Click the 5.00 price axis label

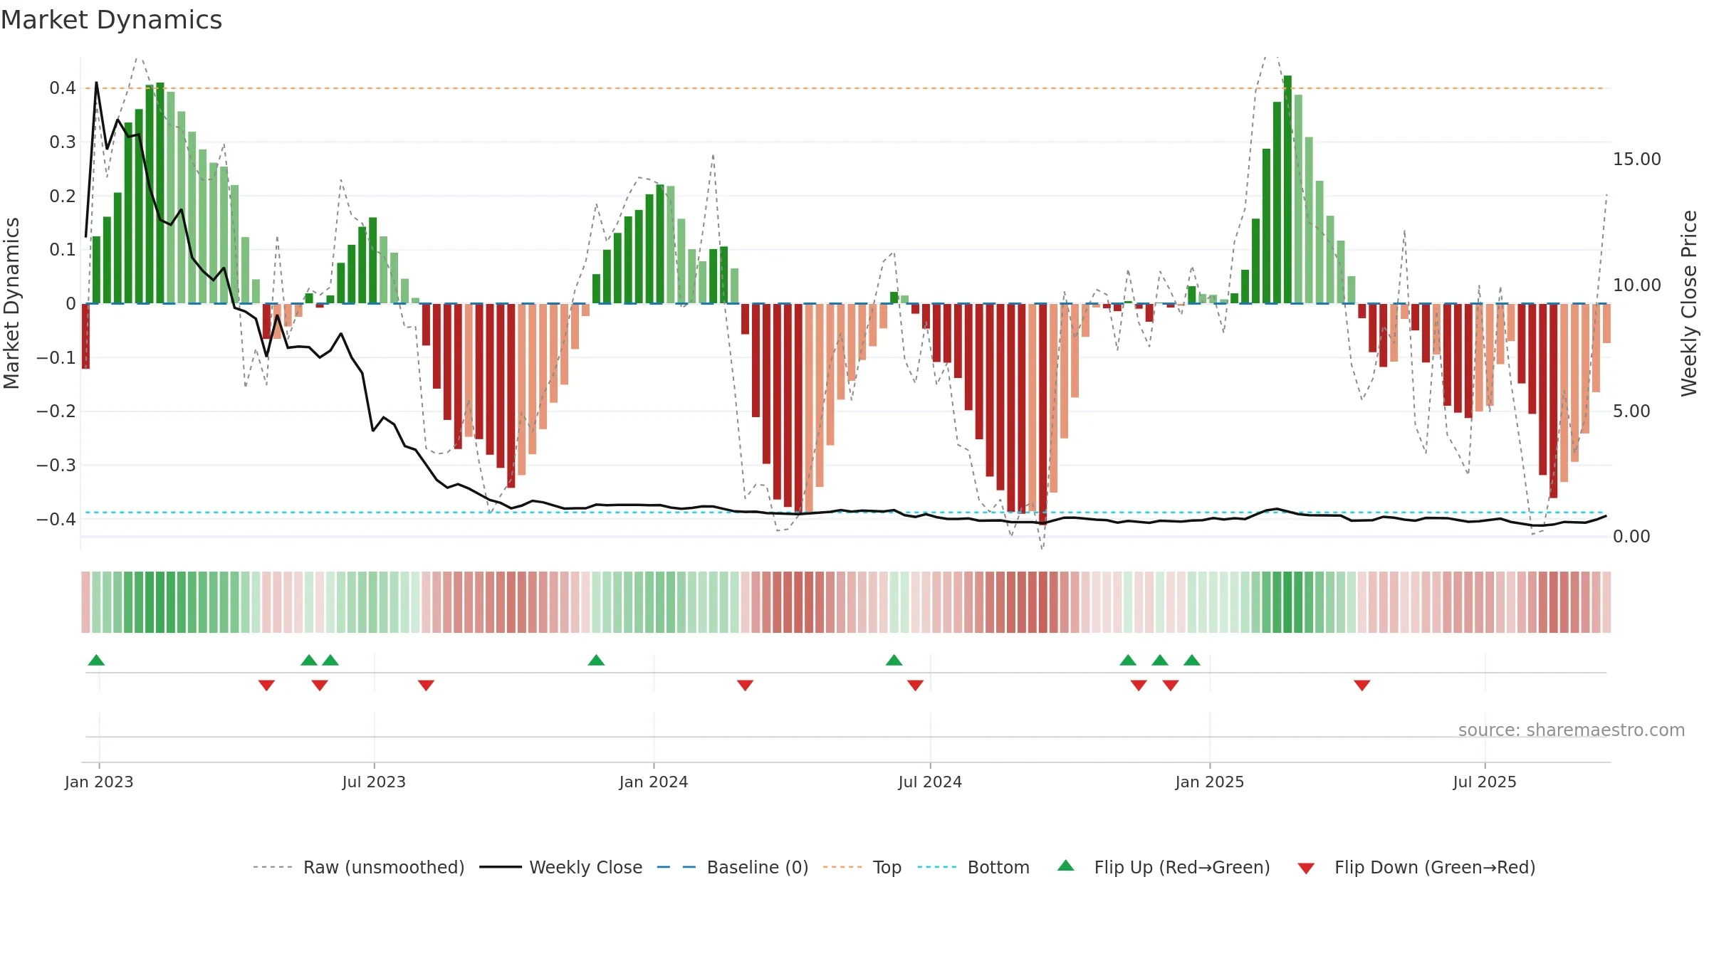(x=1631, y=411)
